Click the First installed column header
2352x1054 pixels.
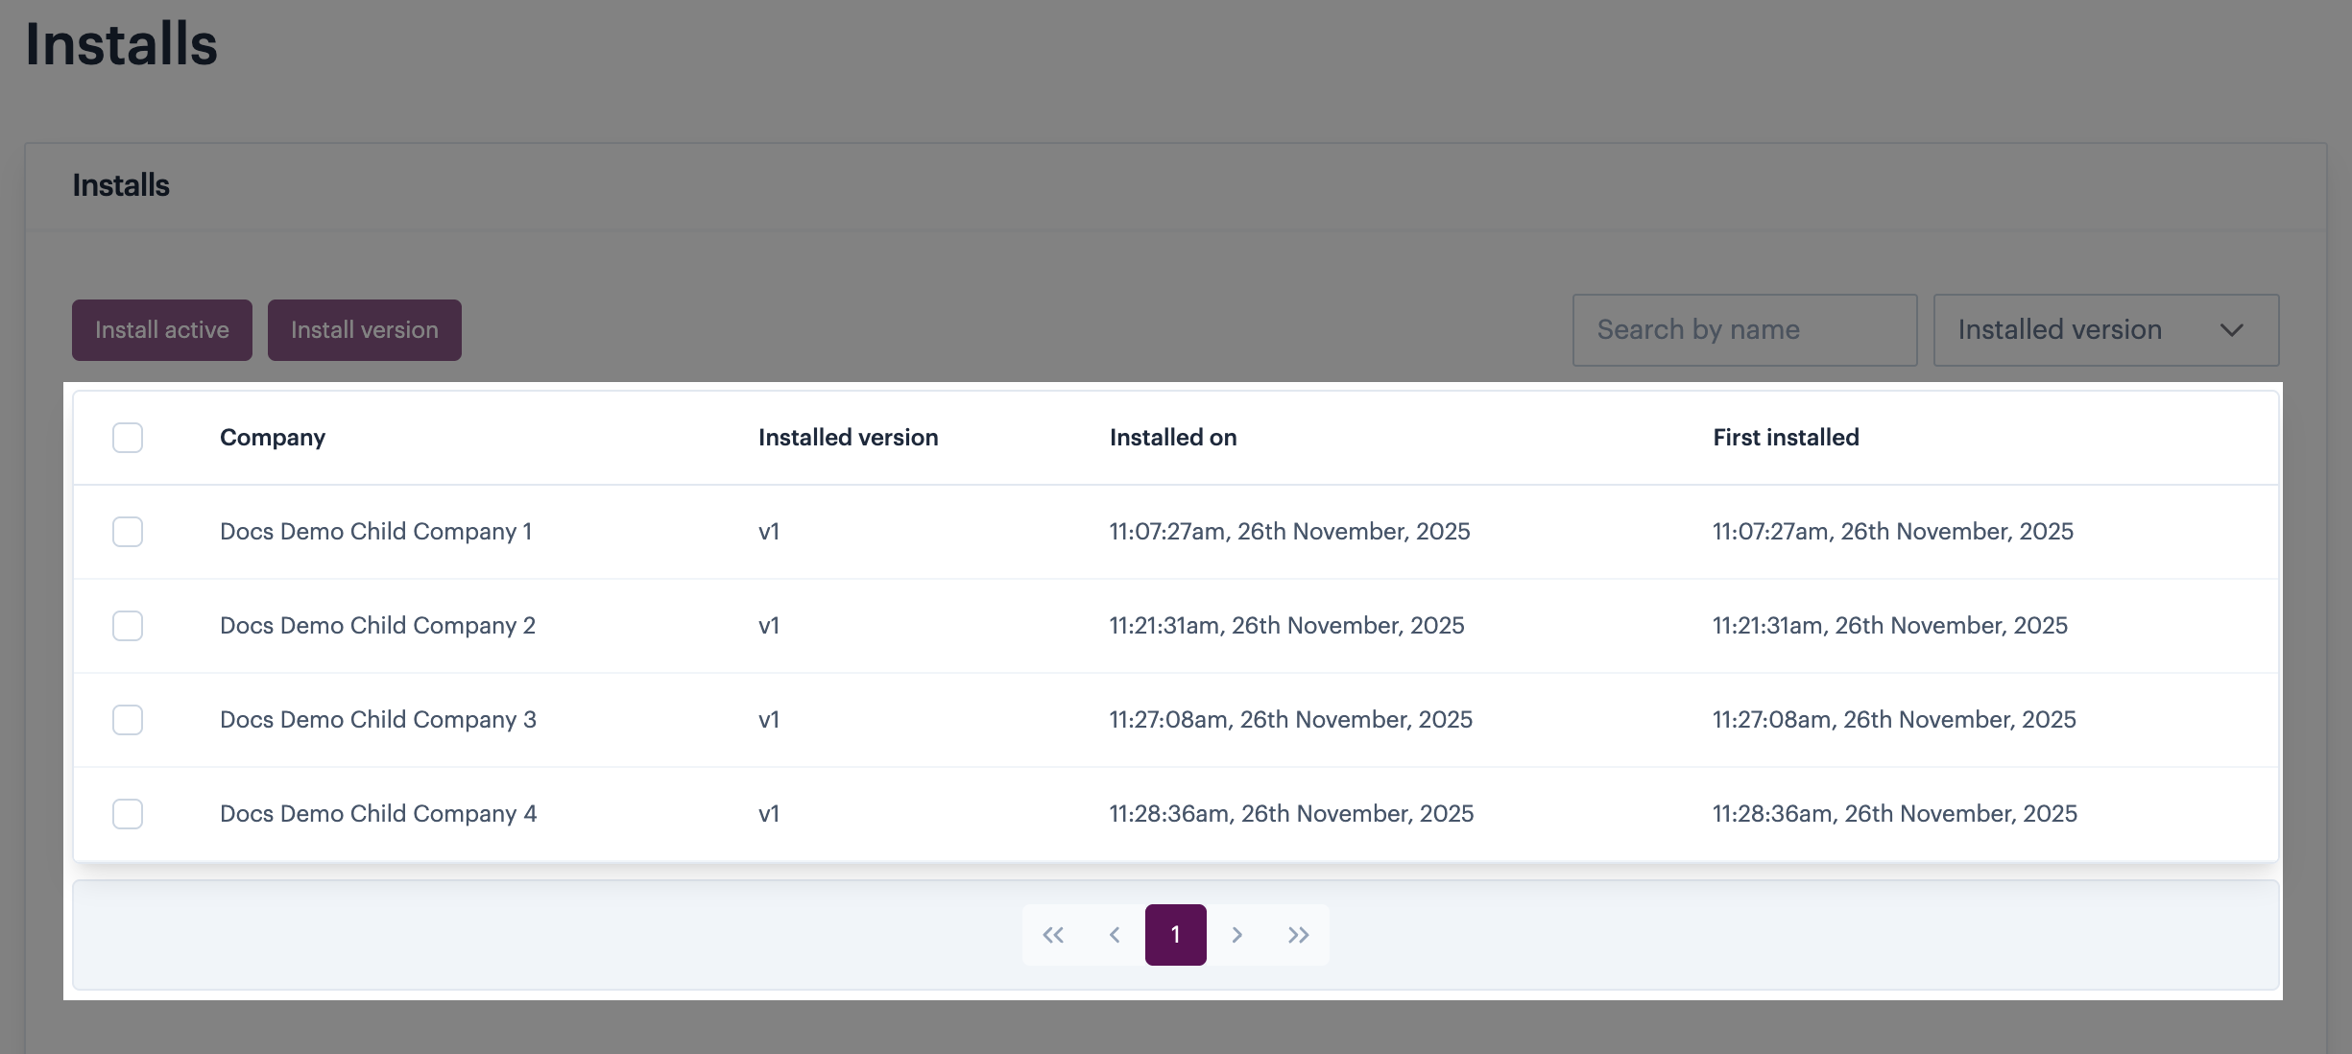pos(1786,438)
